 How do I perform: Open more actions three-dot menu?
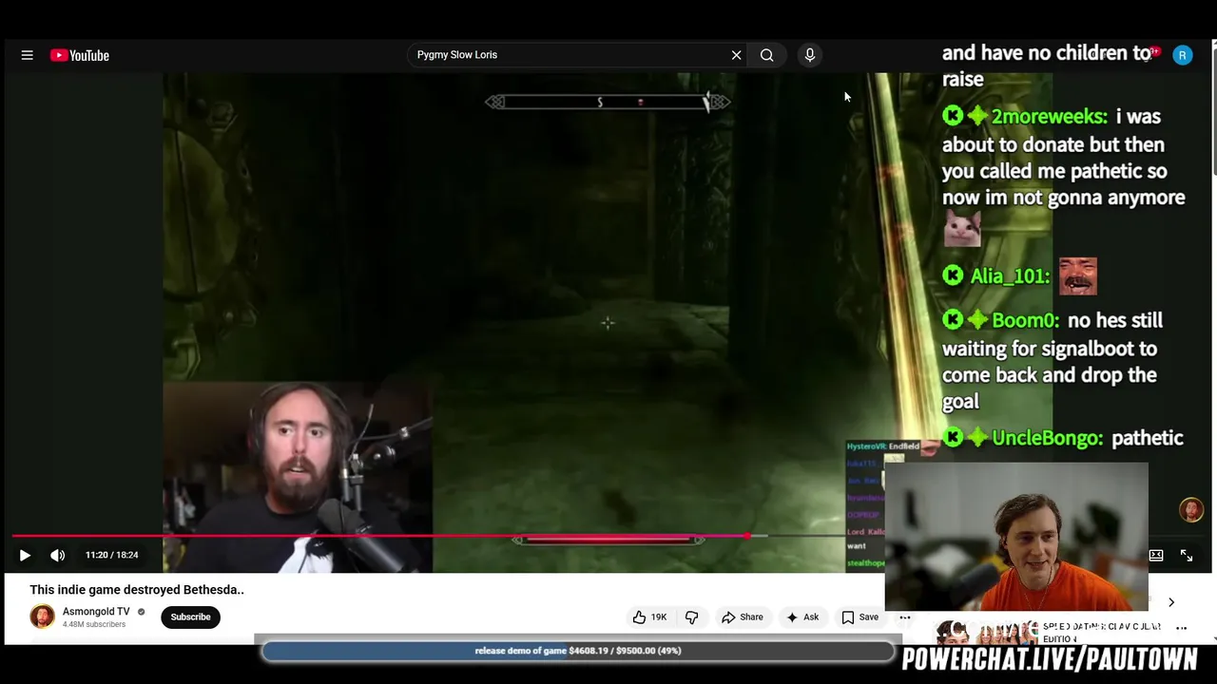905,617
